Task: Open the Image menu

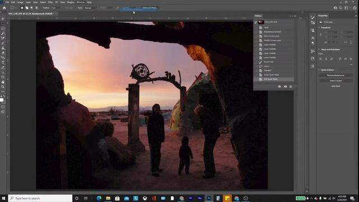Action: point(20,2)
